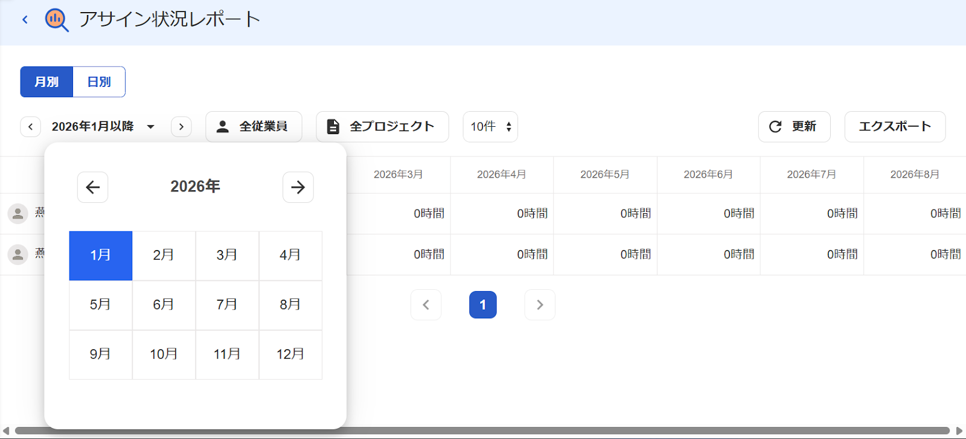Click the エクスポート export button

click(x=895, y=127)
